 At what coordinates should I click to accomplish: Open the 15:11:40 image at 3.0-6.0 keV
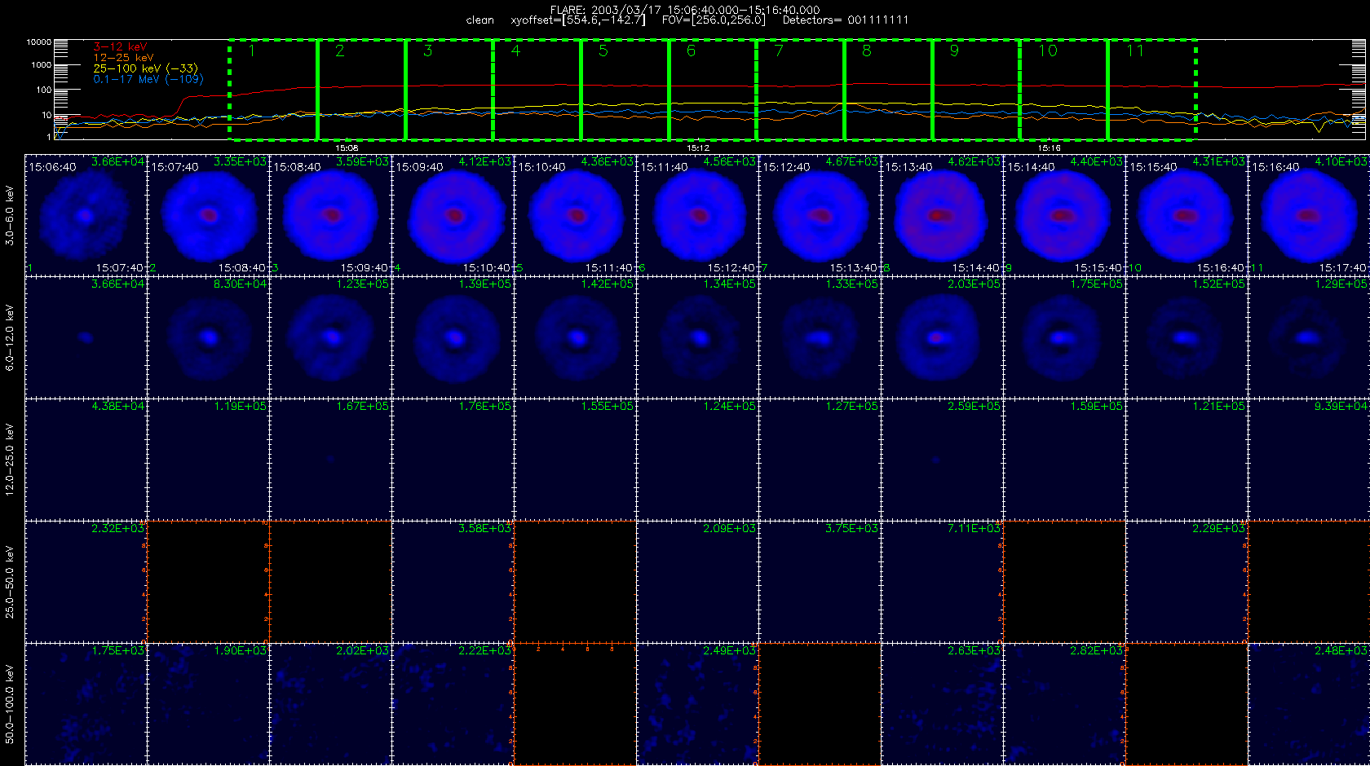pyautogui.click(x=697, y=215)
